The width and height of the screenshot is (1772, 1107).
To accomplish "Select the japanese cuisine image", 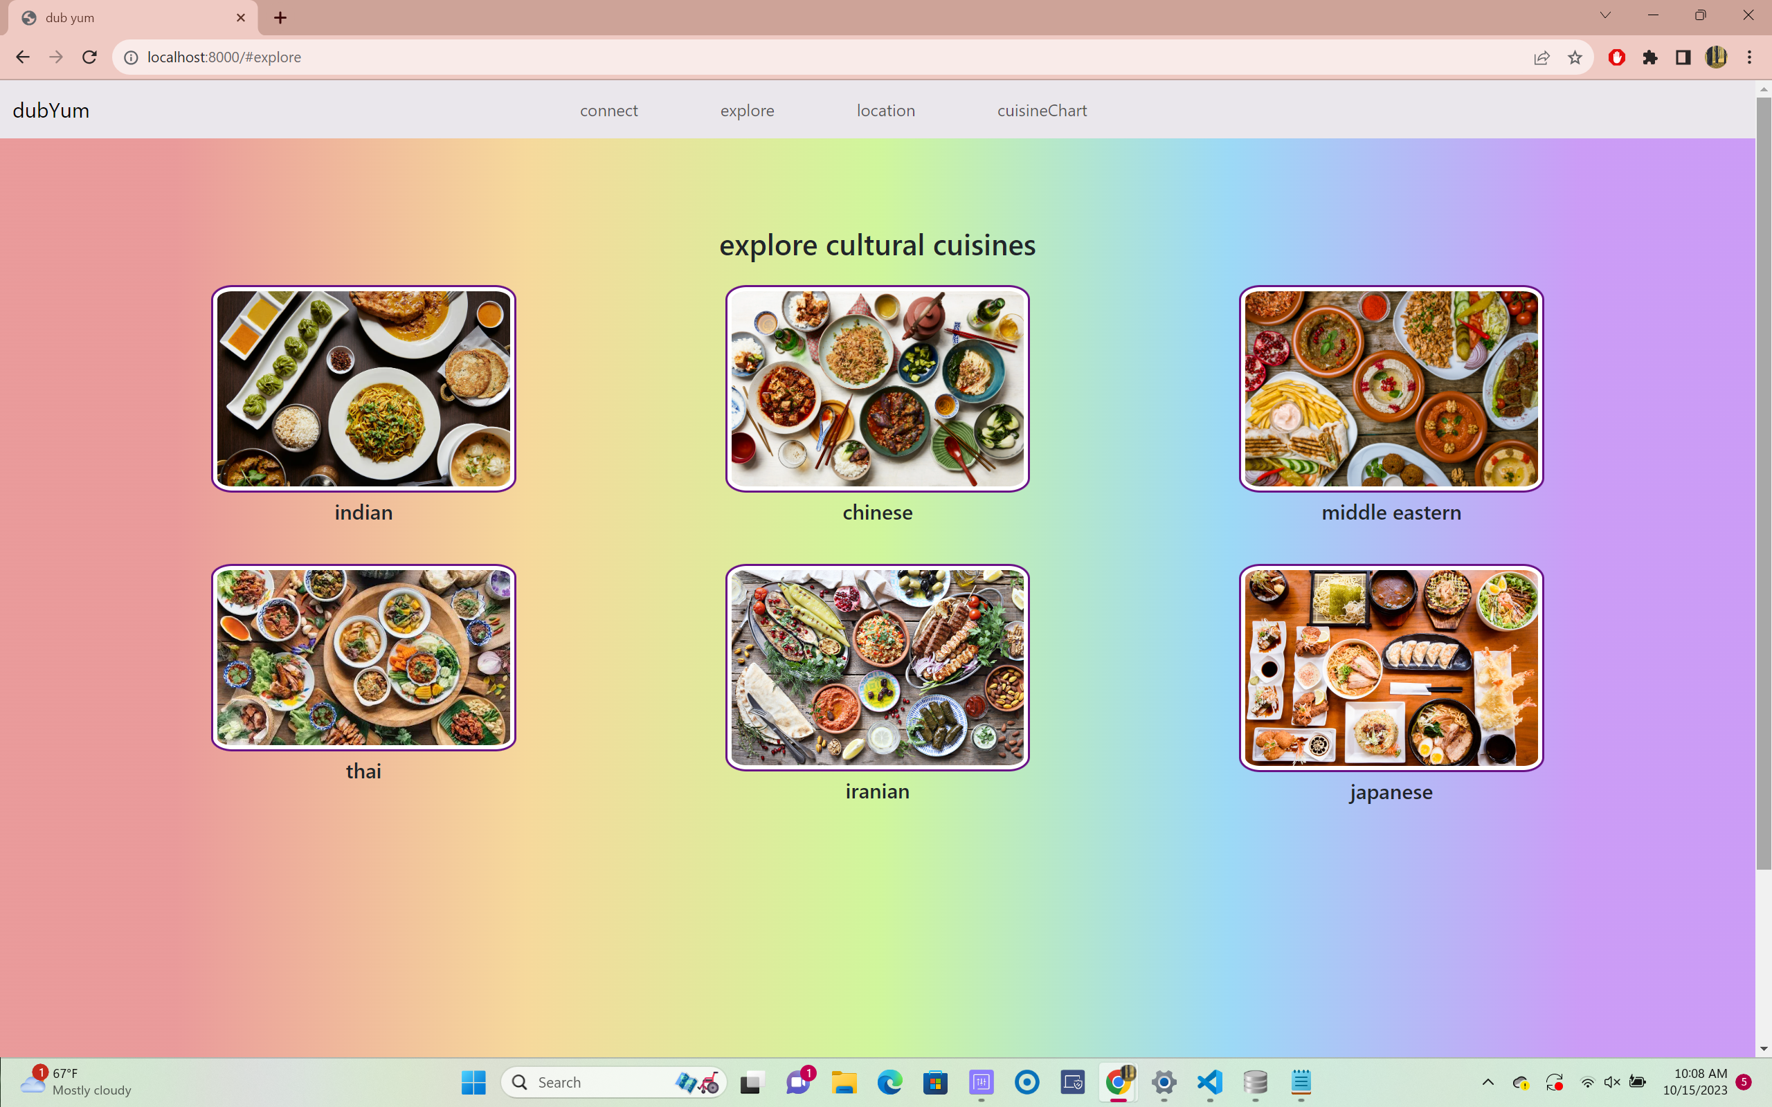I will tap(1391, 667).
